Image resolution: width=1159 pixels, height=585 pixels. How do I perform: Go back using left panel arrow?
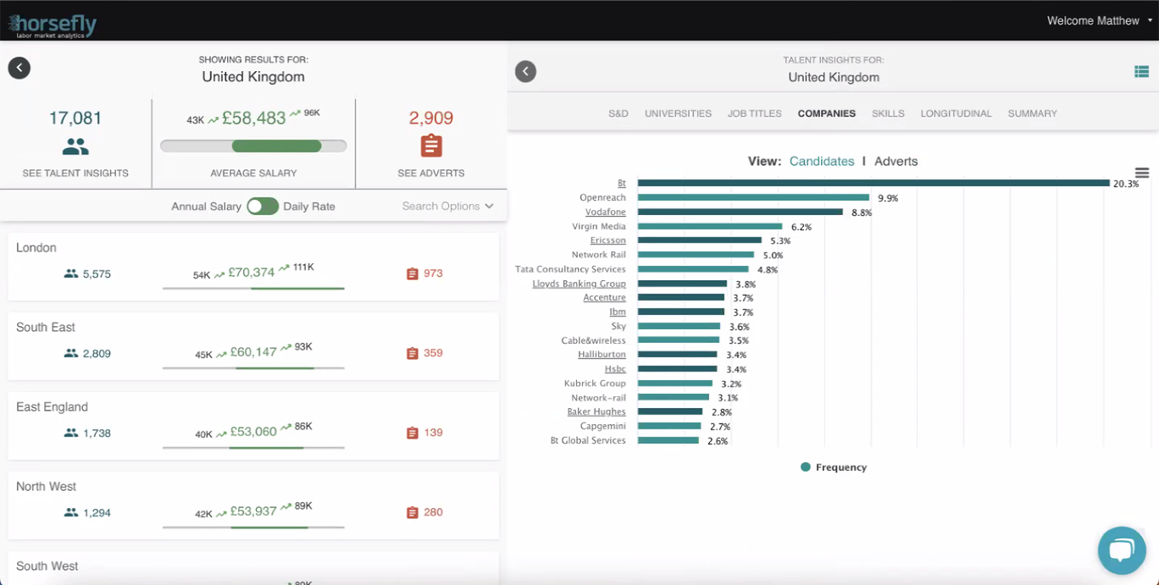point(19,69)
